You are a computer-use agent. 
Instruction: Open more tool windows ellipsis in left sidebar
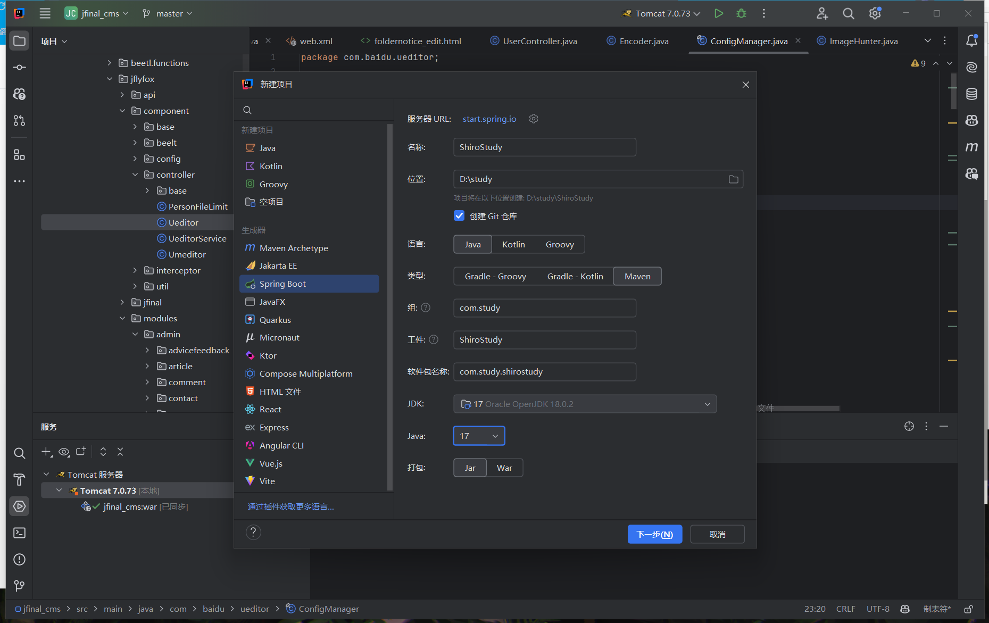pos(19,181)
